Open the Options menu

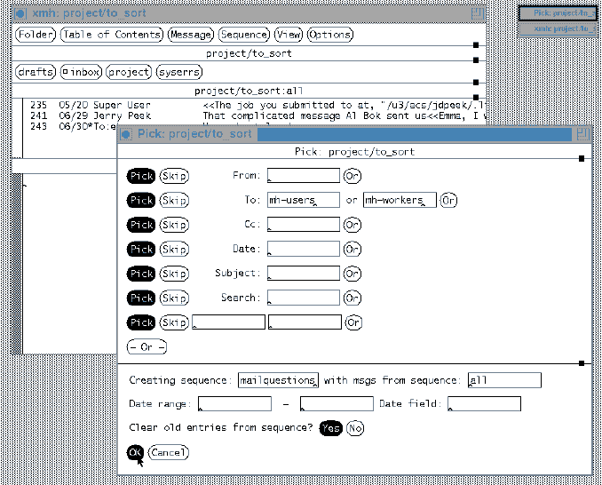pos(329,35)
